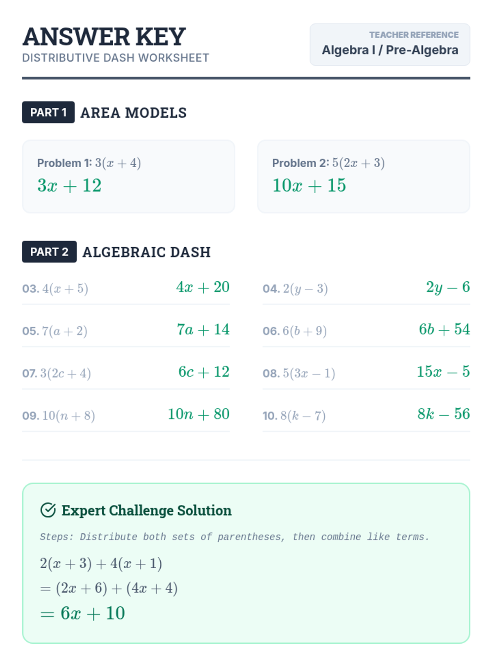Click the final result 6x + 10

coord(82,613)
